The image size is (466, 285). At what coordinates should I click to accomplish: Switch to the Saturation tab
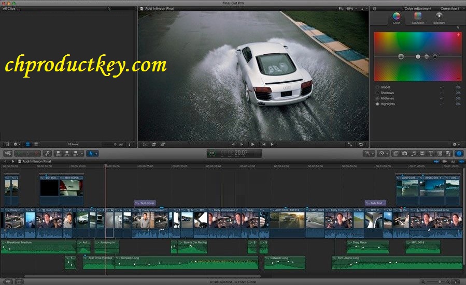(x=418, y=18)
